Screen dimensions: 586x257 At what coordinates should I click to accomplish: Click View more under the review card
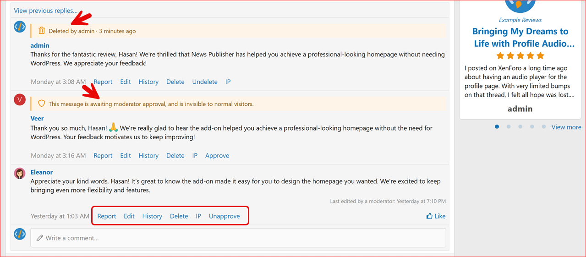click(x=566, y=127)
